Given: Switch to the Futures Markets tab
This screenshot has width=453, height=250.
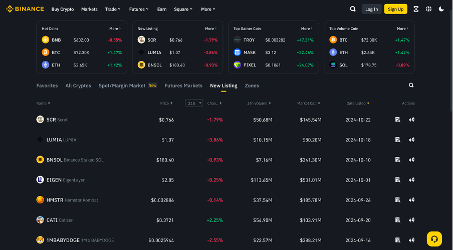Looking at the screenshot, I should coord(183,85).
